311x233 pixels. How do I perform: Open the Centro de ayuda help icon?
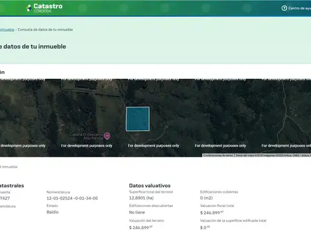pos(284,8)
